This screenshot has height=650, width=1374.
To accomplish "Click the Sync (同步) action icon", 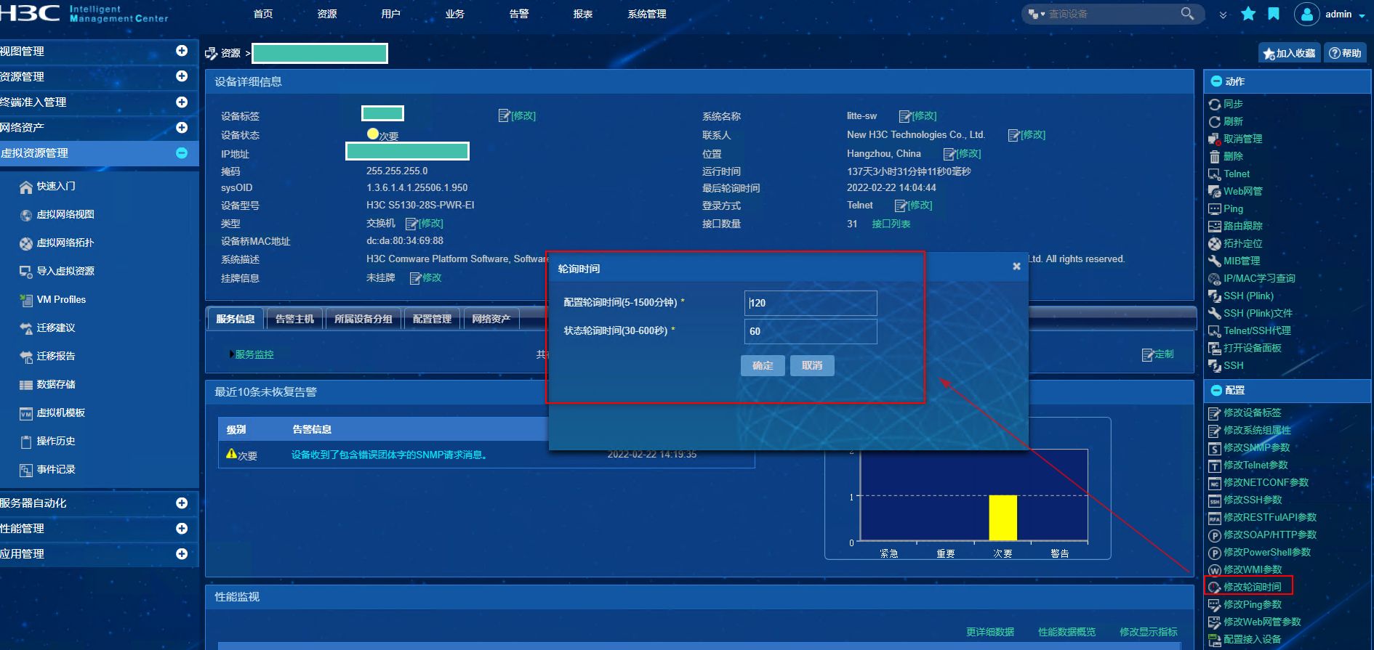I will (x=1214, y=105).
